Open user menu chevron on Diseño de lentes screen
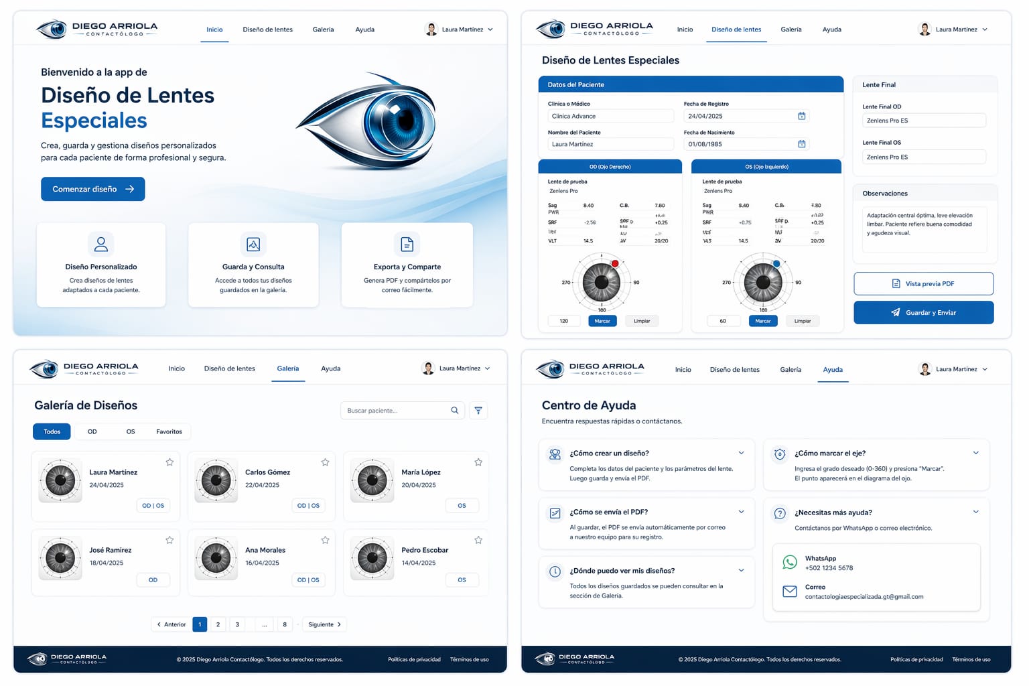 click(985, 29)
